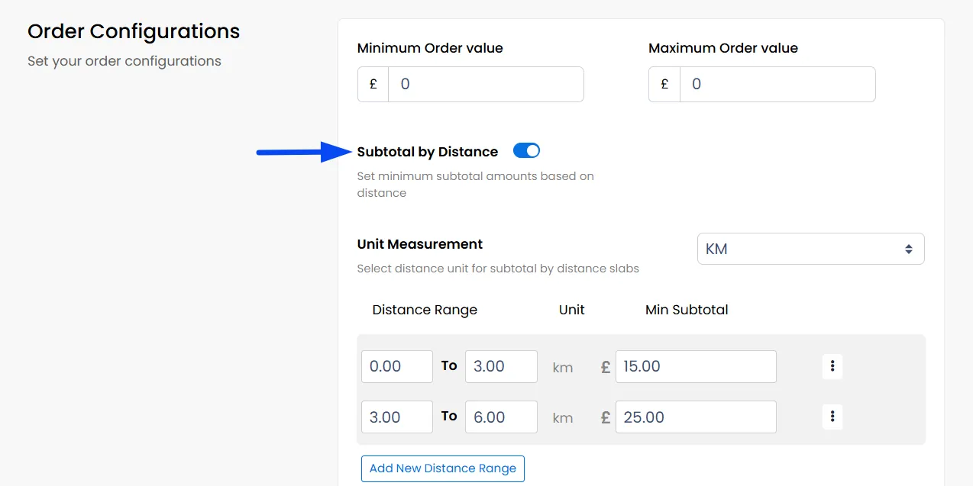Toggle the Subtotal by Distance switch
The width and height of the screenshot is (973, 486).
[526, 151]
